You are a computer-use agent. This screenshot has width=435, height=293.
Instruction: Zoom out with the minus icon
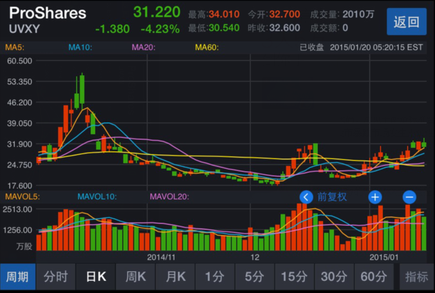click(x=409, y=197)
